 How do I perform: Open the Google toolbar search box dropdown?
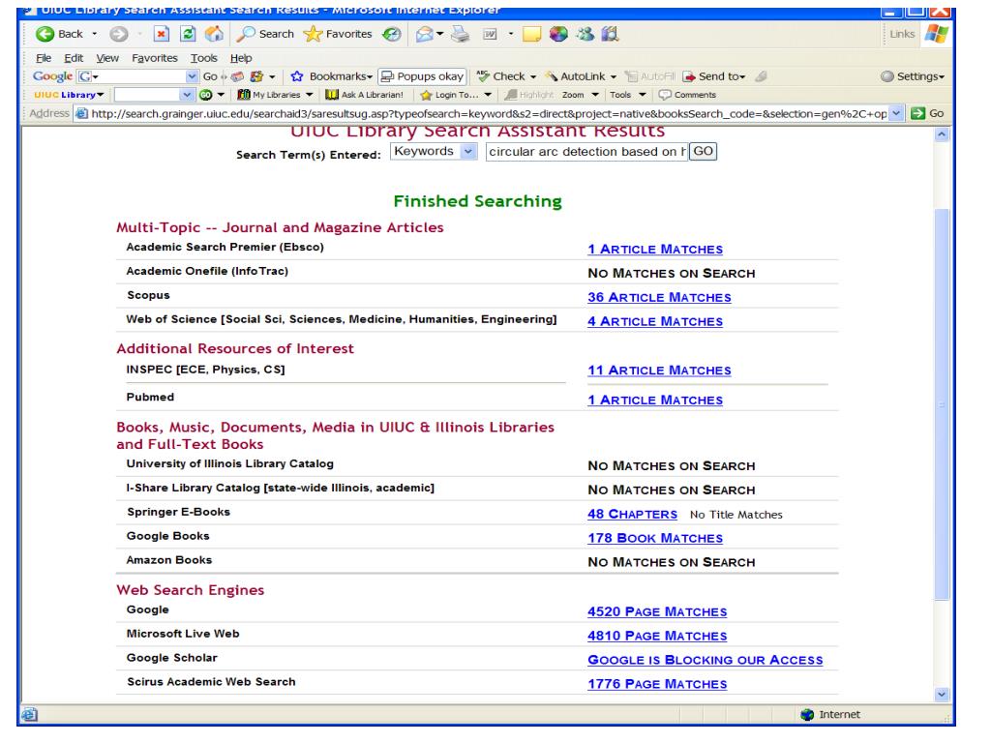[193, 76]
